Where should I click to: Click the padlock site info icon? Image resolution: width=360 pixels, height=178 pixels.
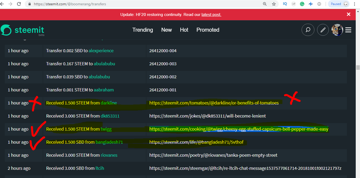[x=30, y=4]
